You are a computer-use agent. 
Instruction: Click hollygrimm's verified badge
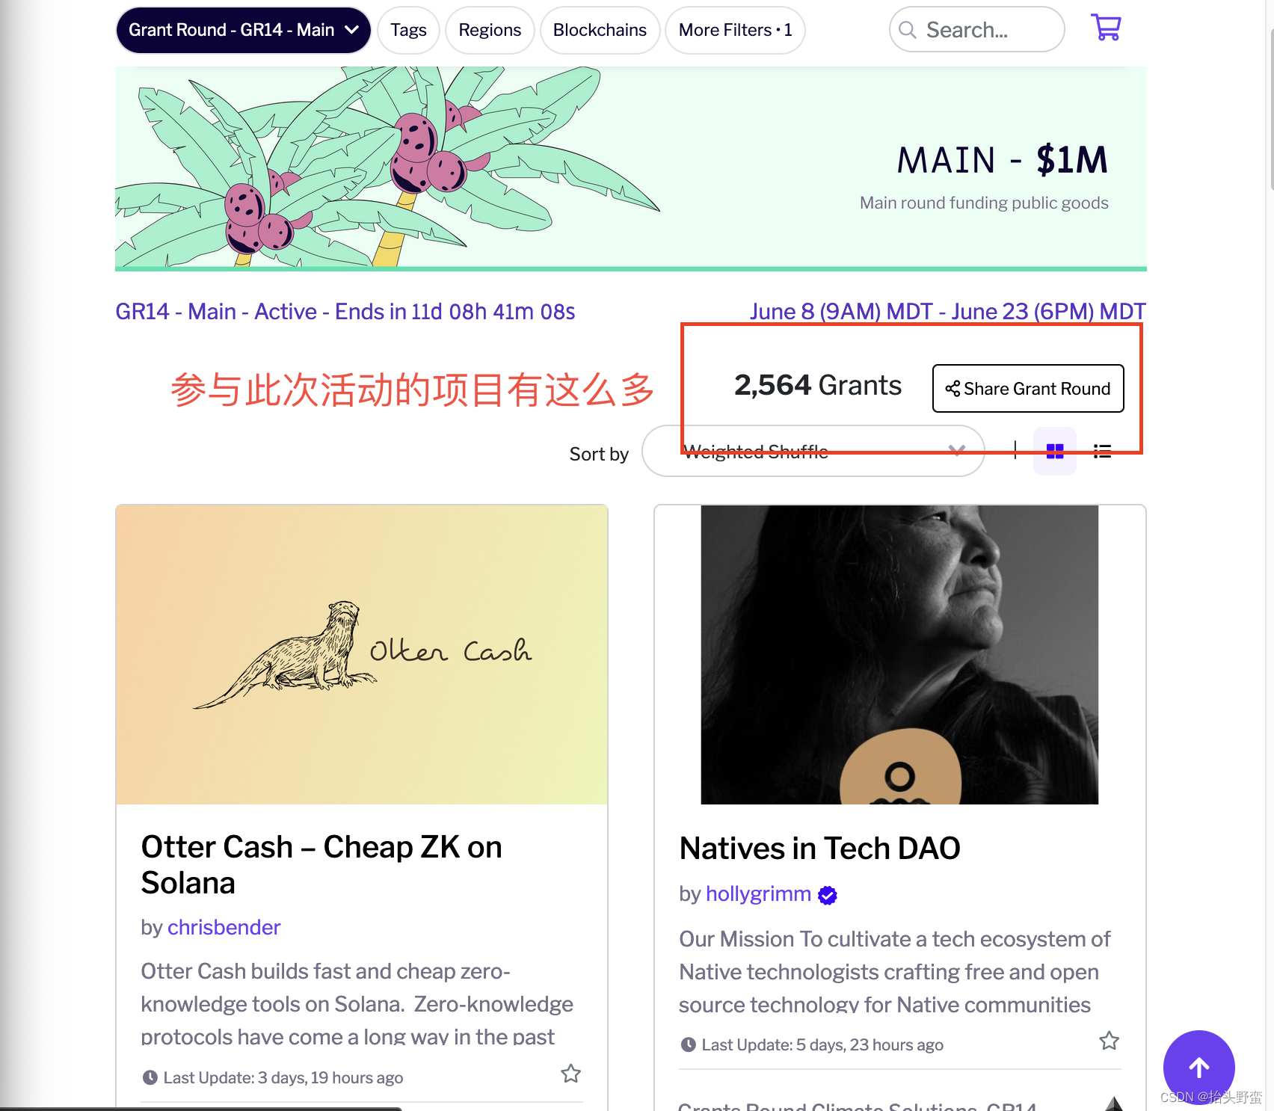pyautogui.click(x=827, y=895)
